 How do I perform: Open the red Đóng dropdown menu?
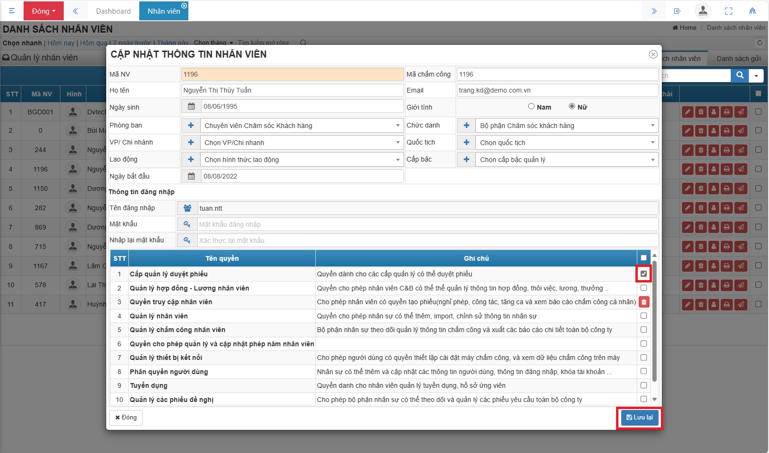pos(43,11)
